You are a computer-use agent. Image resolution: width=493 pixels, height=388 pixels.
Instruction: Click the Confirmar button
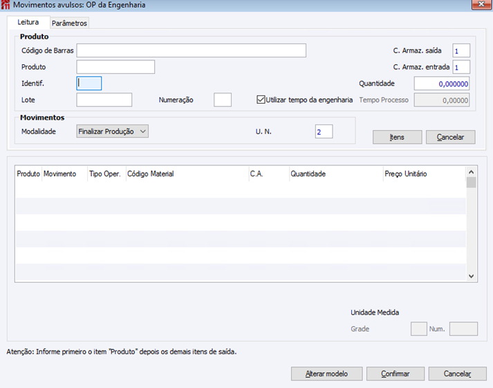pos(396,374)
